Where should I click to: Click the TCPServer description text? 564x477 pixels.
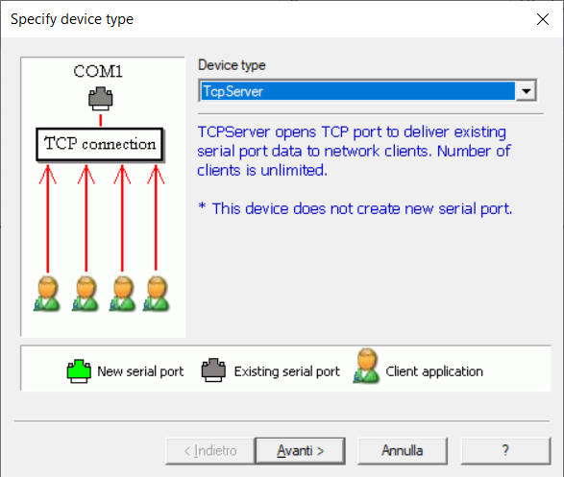tap(354, 152)
